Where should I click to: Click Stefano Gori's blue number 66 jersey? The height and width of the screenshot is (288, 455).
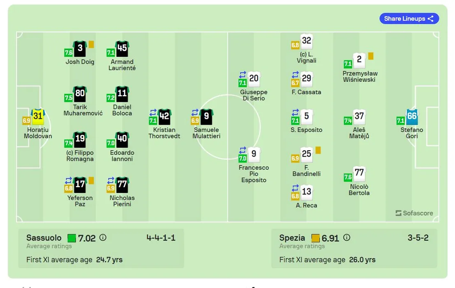[x=412, y=116]
